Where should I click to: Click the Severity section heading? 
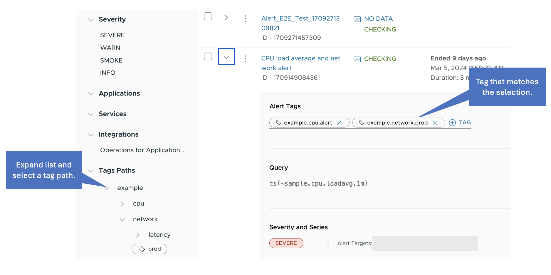(112, 19)
